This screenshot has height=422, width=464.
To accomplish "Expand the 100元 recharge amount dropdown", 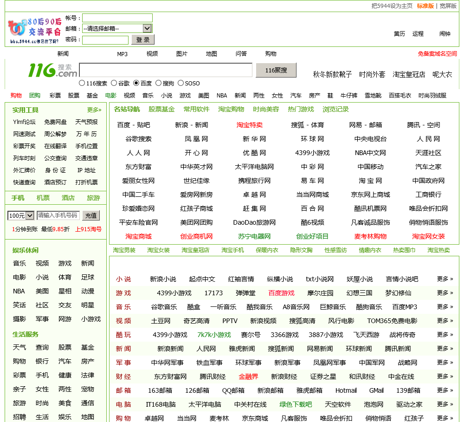I will pos(21,215).
